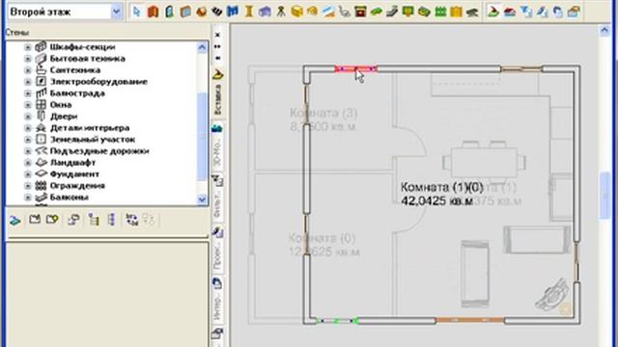618x347 pixels.
Task: Expand the Сантехника tree node
Action: coord(28,70)
